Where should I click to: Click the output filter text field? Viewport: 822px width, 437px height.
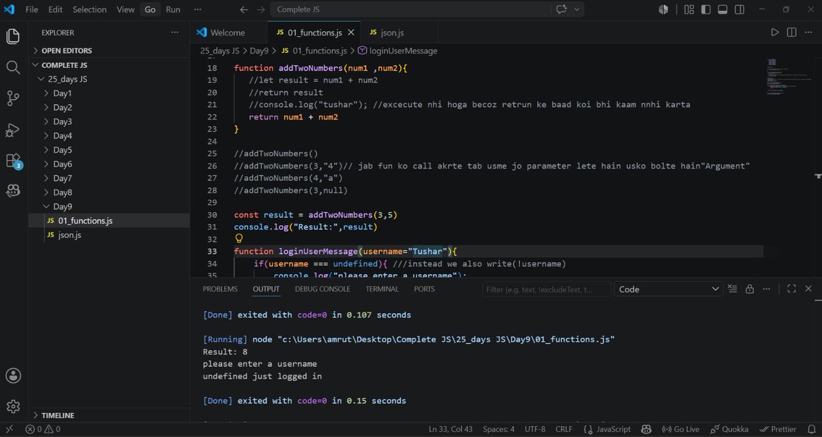546,289
